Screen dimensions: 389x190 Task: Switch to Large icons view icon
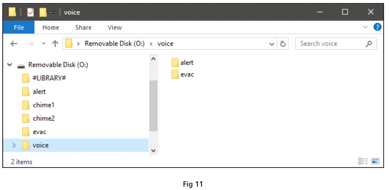[375, 161]
